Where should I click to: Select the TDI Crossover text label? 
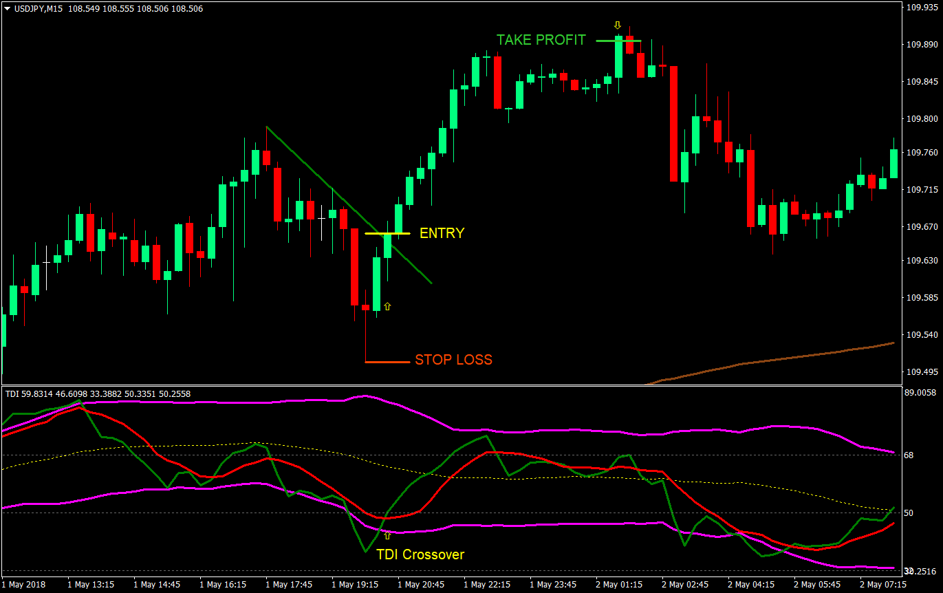click(x=420, y=554)
